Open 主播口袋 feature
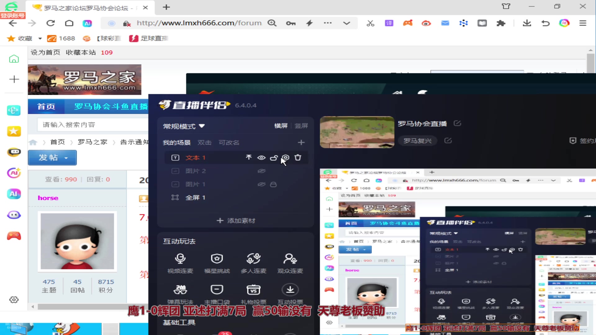 click(x=217, y=294)
